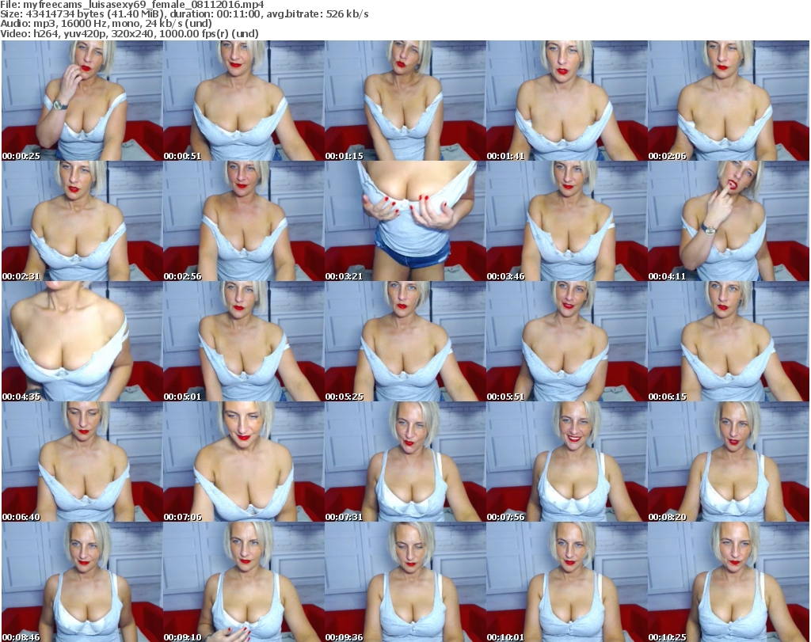Select the thumbnail stamped 00:03:46

tap(567, 221)
